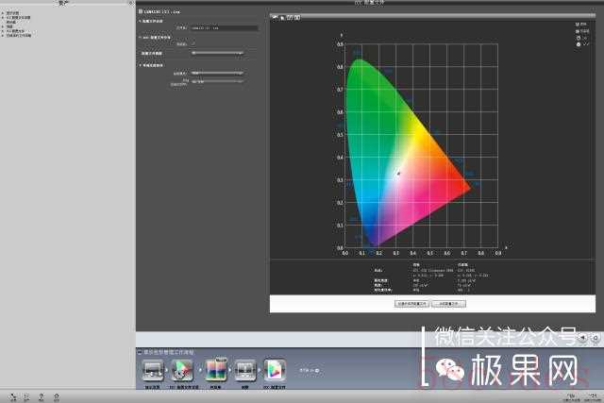The height and width of the screenshot is (403, 604).
Task: Toggle the checkbox under ICC profile version section
Action: pyautogui.click(x=193, y=43)
